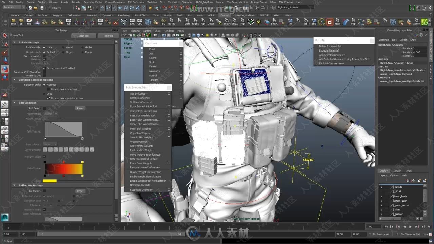Click the Open scene folder icon
Viewport: 434px width, 244px height.
35,8
